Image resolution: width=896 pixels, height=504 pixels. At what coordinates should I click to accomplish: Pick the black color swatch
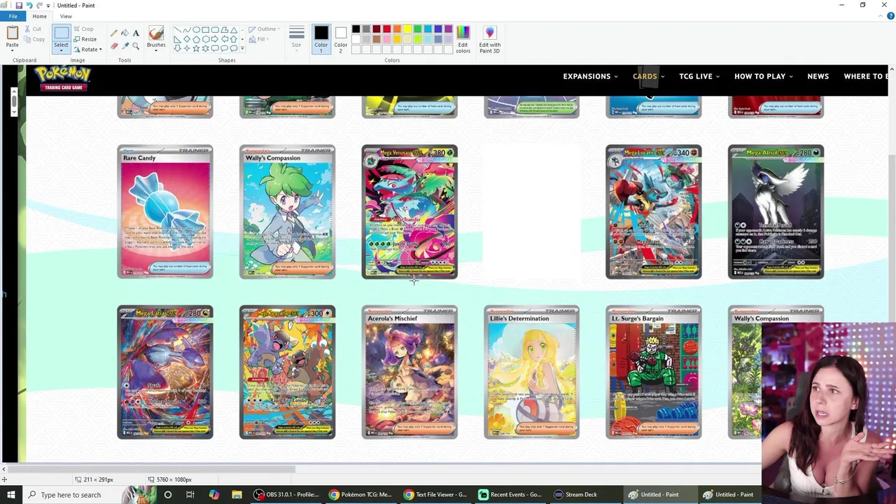(356, 29)
